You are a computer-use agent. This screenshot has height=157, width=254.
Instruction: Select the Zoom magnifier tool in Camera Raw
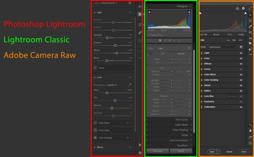(x=250, y=125)
